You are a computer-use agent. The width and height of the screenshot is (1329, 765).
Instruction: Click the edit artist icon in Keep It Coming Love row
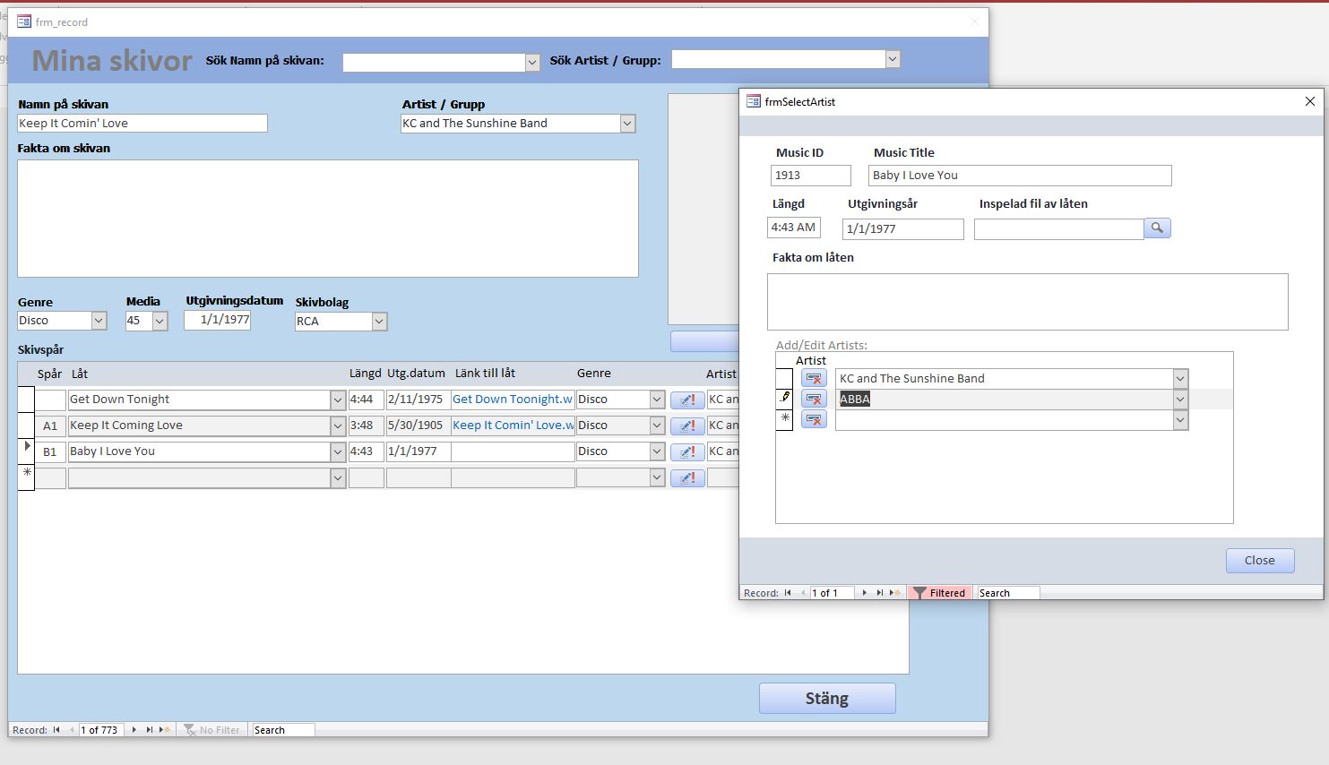(687, 425)
